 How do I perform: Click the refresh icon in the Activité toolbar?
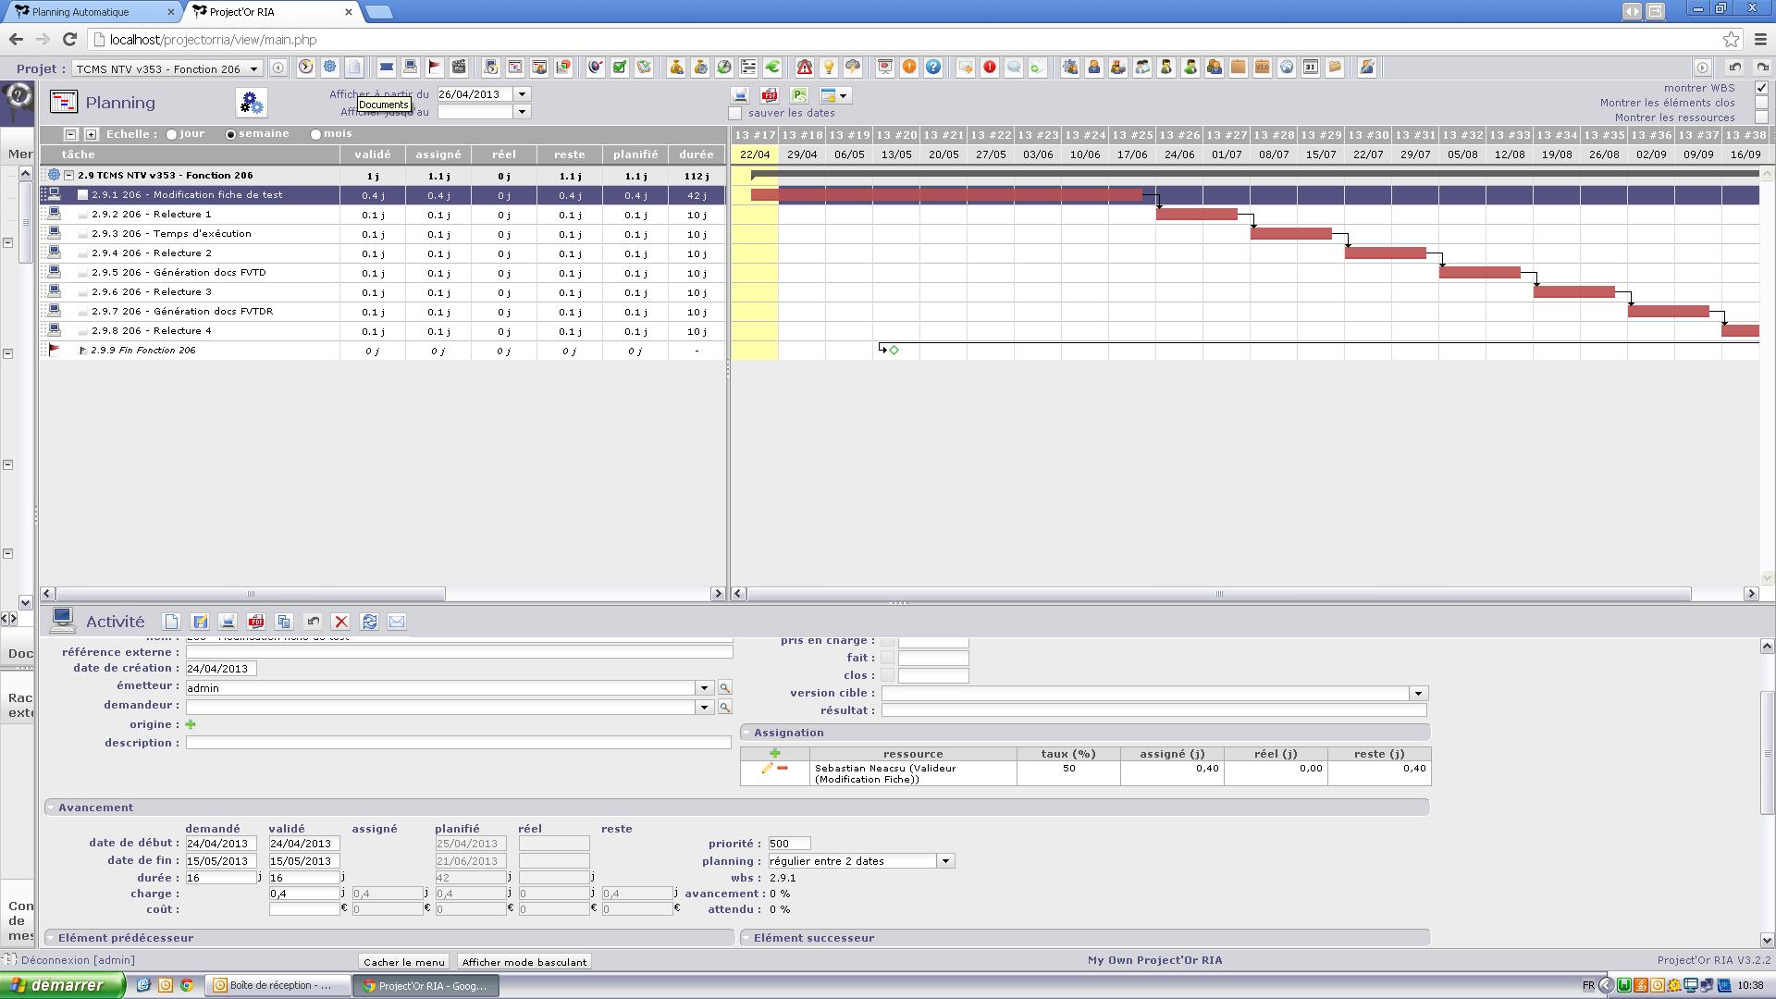369,622
